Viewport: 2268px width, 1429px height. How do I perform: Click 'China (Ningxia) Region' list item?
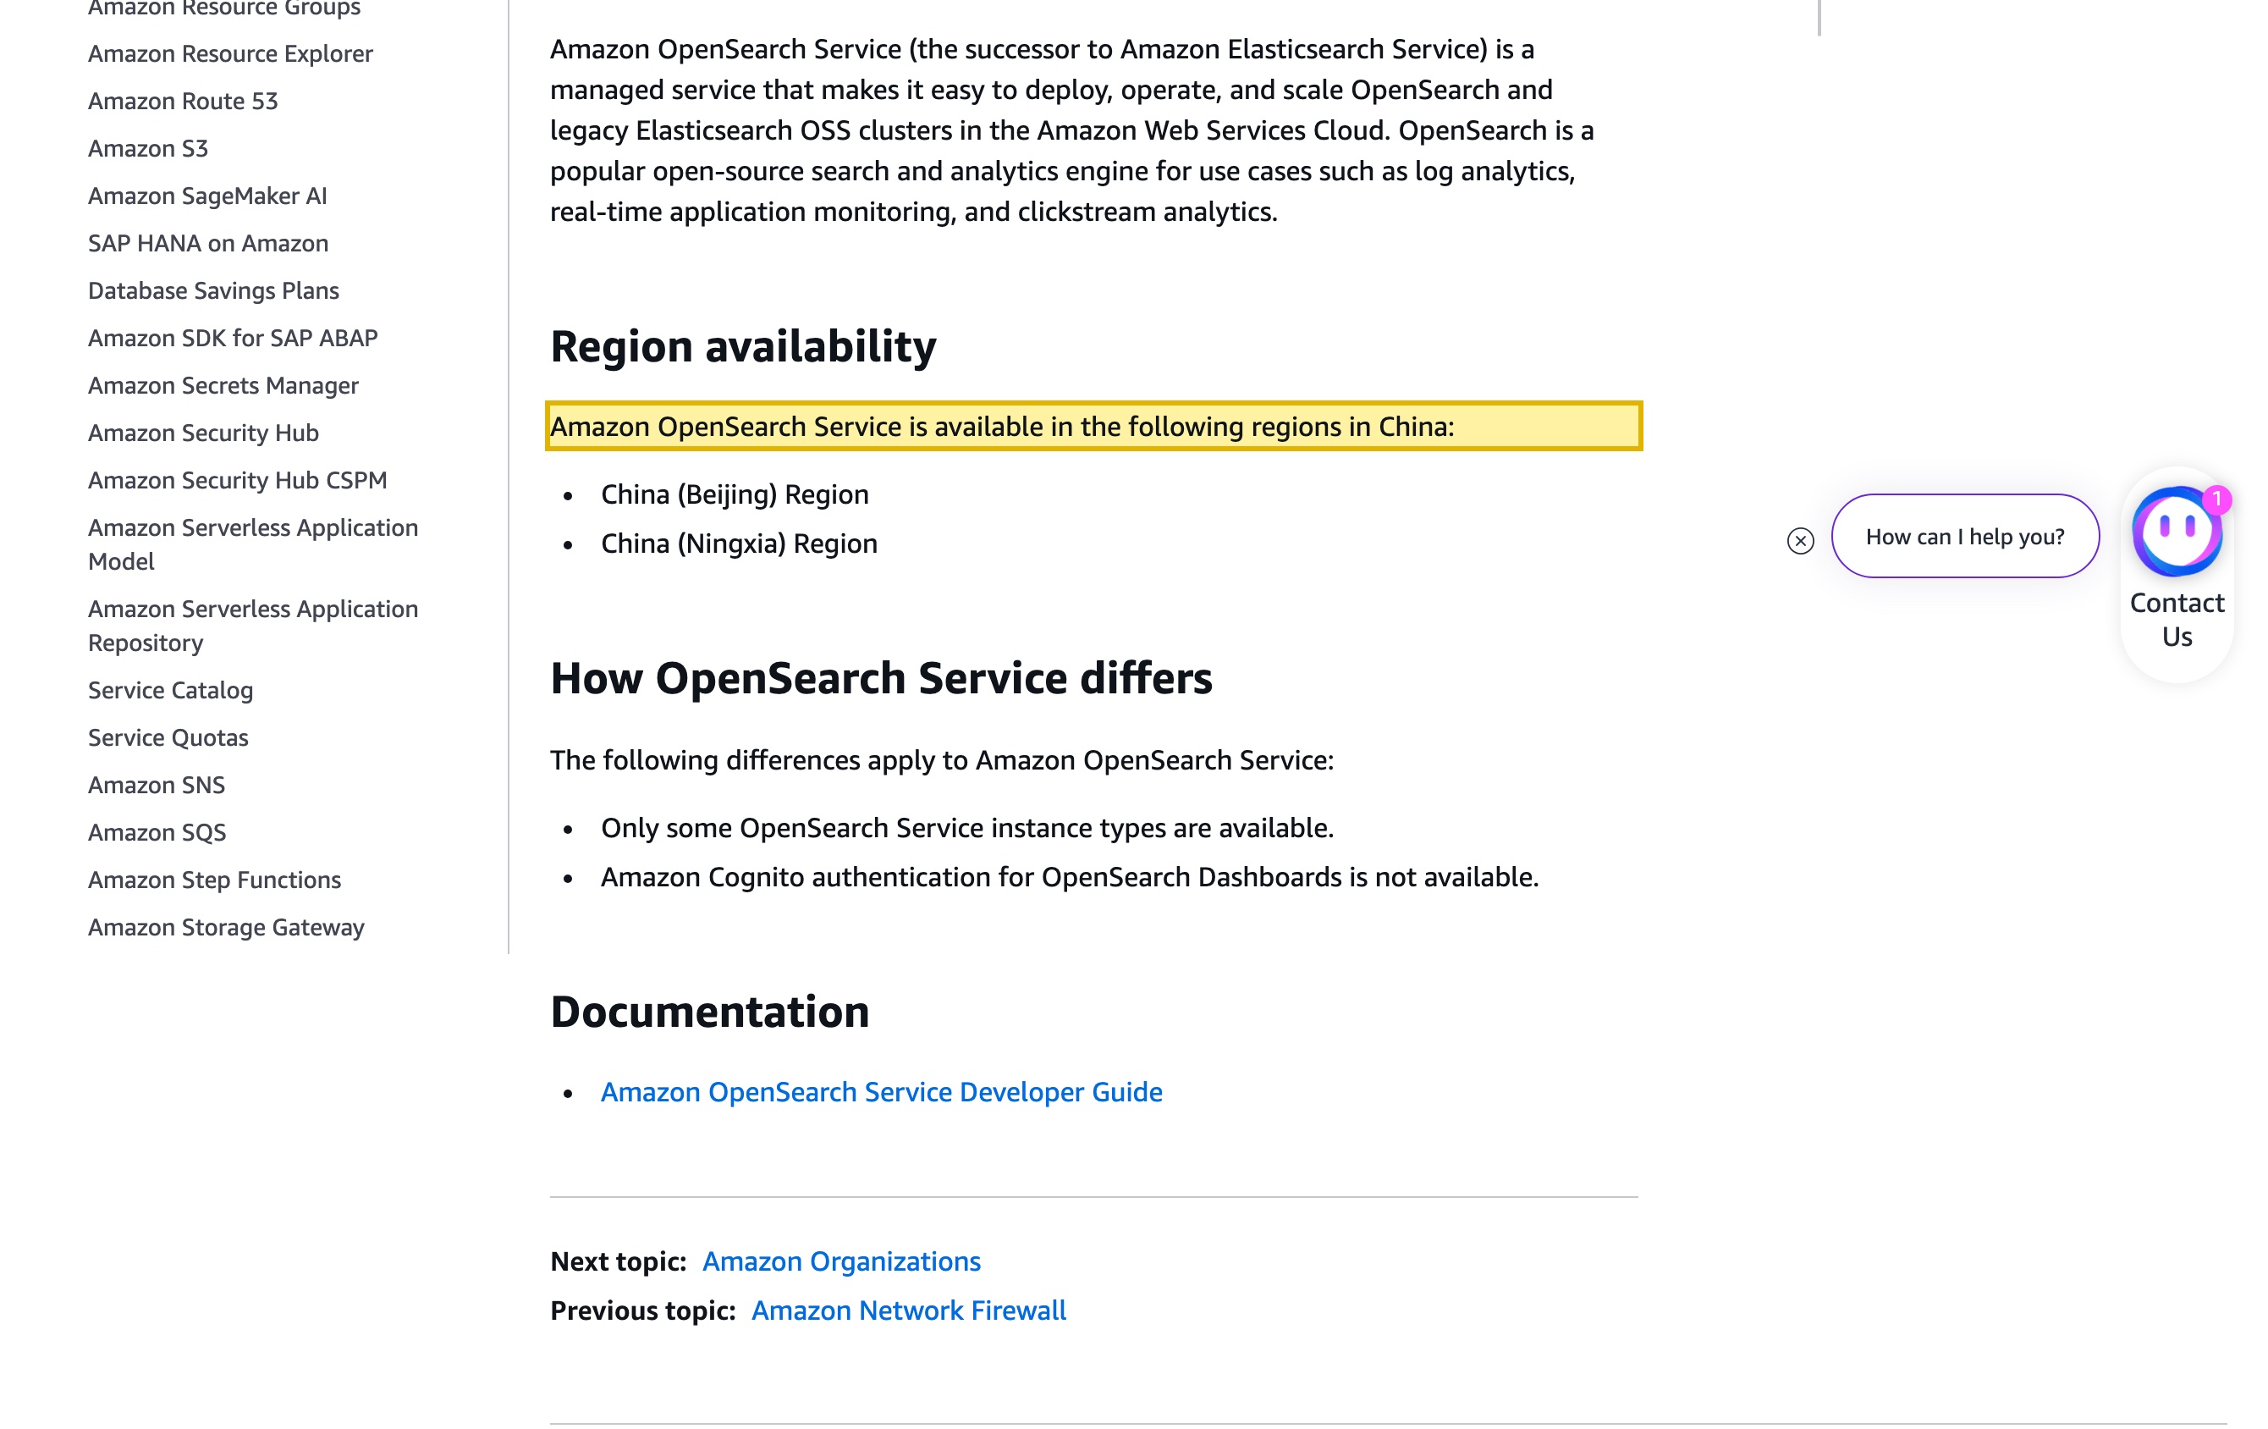(x=740, y=543)
